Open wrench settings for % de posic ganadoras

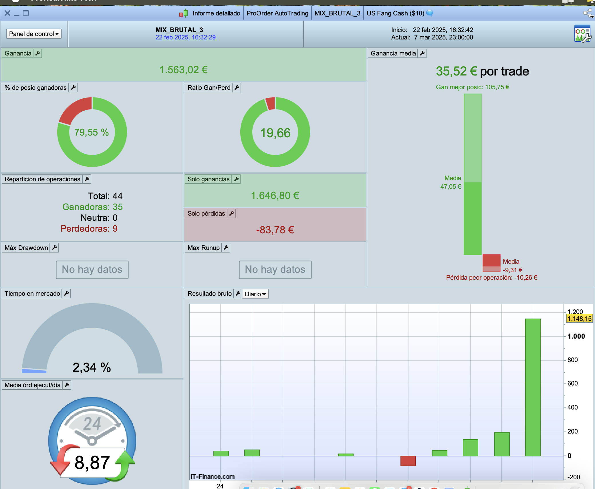(73, 88)
